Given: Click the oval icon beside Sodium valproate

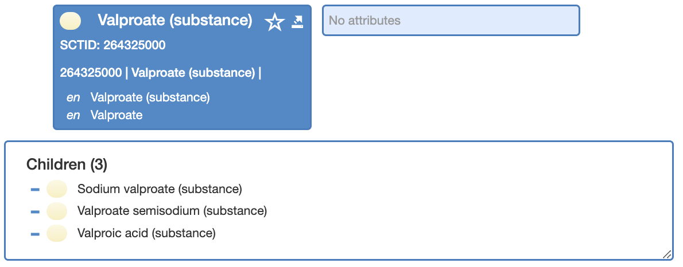Looking at the screenshot, I should 57,189.
